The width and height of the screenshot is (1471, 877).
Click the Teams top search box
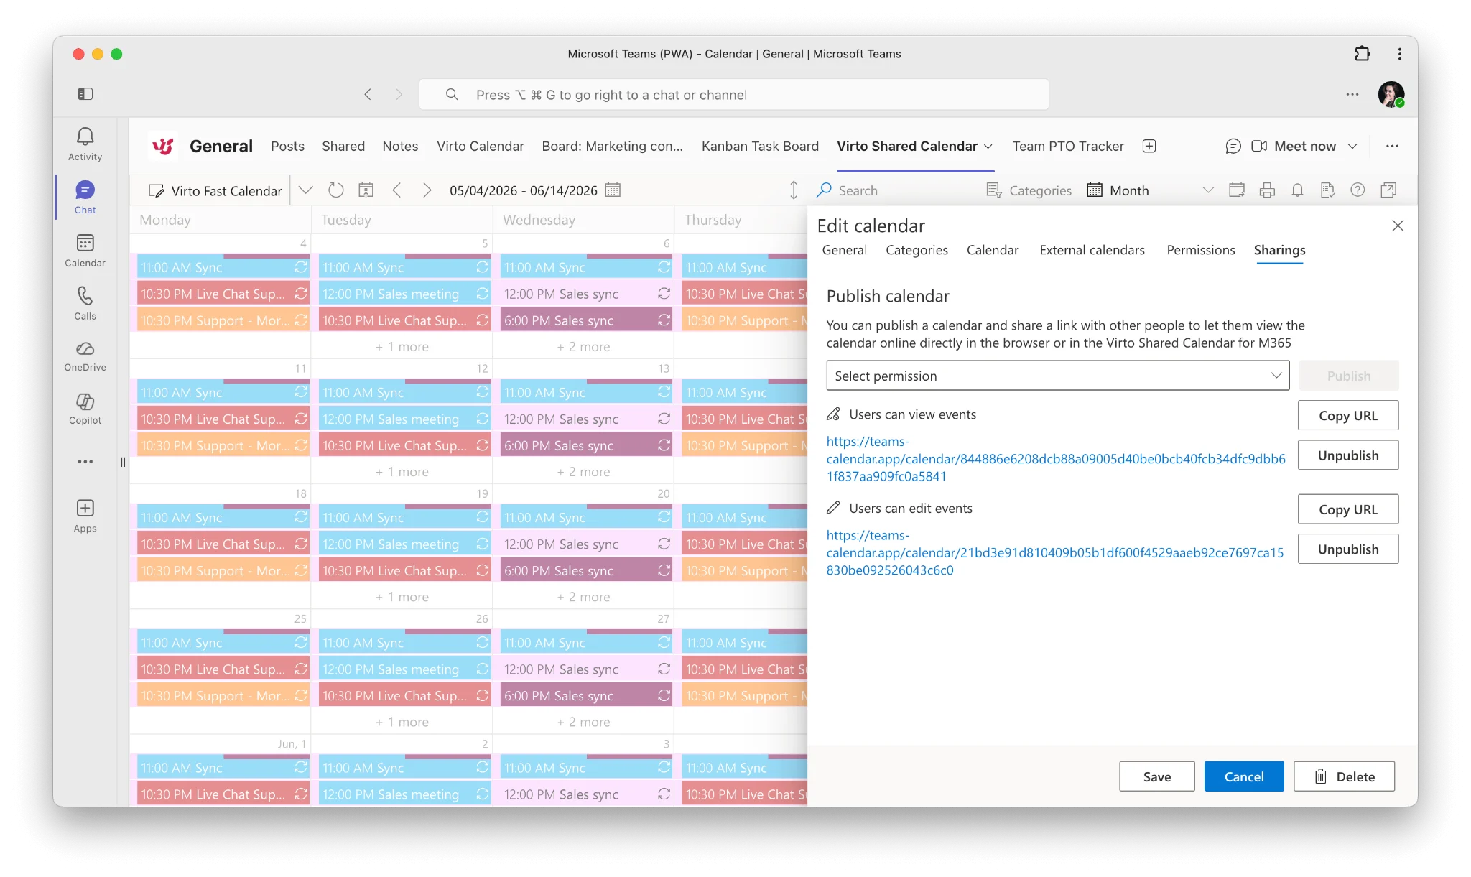click(x=733, y=94)
